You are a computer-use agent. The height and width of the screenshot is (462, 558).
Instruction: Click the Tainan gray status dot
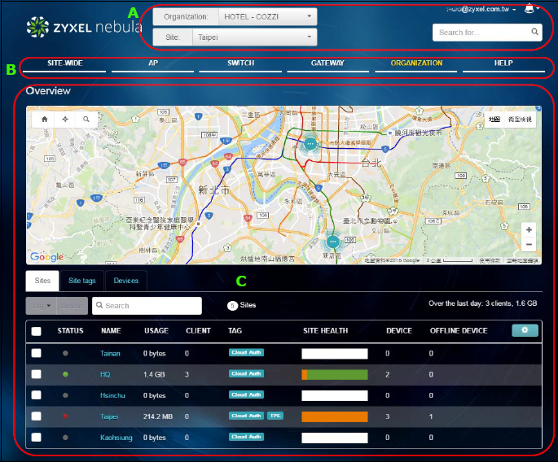click(65, 353)
